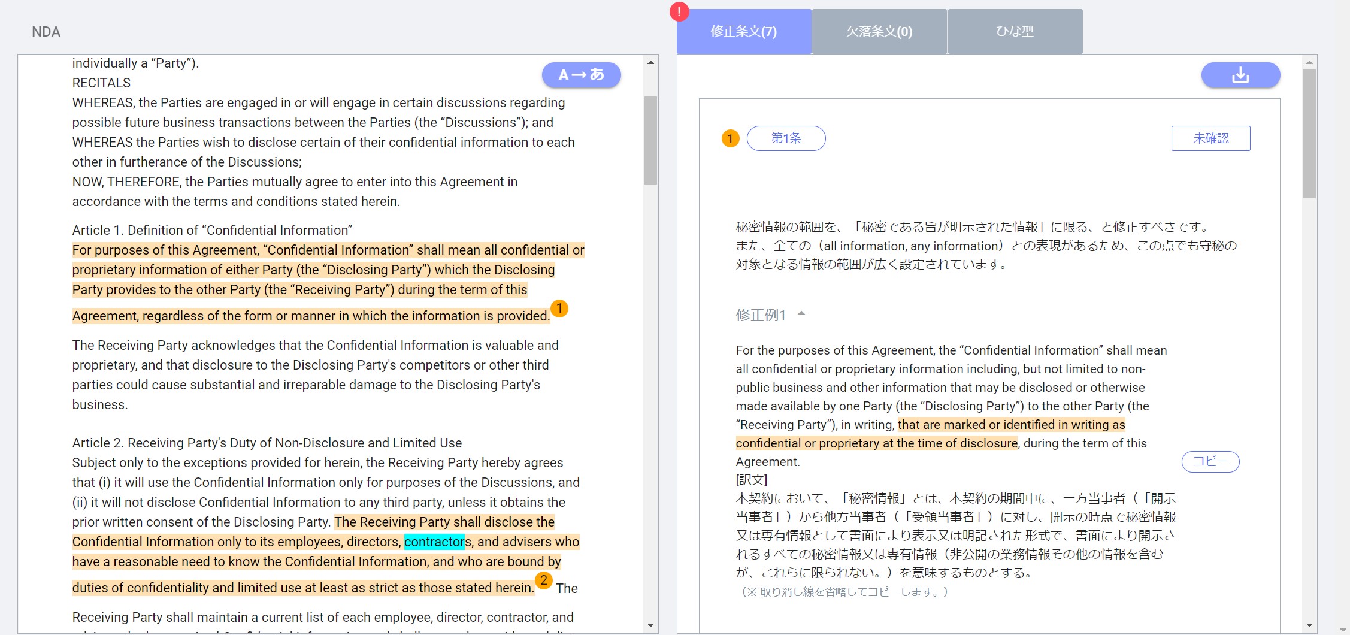Click the [訳文] label
Screen dimensions: 1350x635
tap(752, 480)
